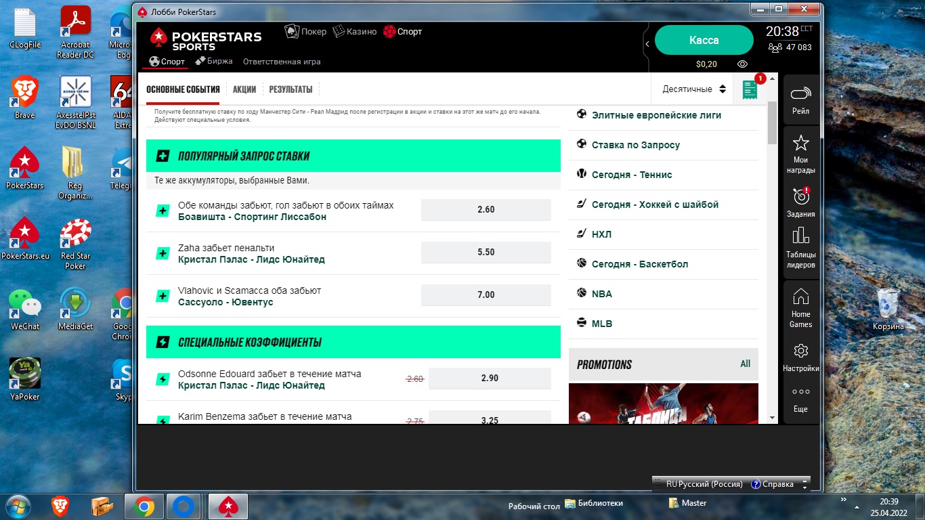Select the WeChat desktop shortcut

point(25,309)
